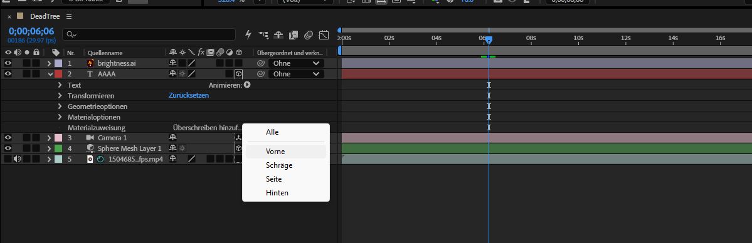
Task: Click the current timecode 0;00;06;06
Action: coord(31,31)
